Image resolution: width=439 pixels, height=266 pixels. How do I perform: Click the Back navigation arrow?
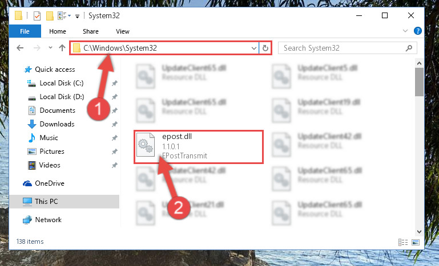(x=20, y=48)
